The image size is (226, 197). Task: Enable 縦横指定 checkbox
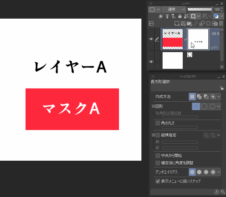coord(158,135)
